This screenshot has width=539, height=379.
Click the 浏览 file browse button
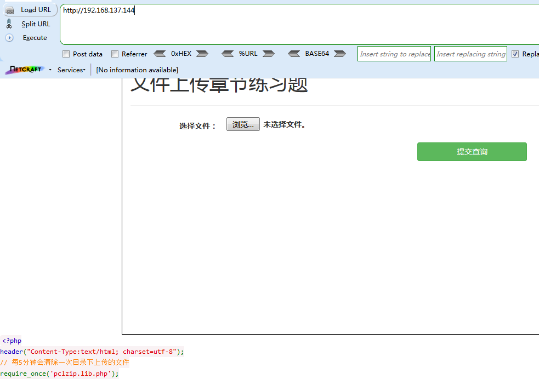[242, 124]
